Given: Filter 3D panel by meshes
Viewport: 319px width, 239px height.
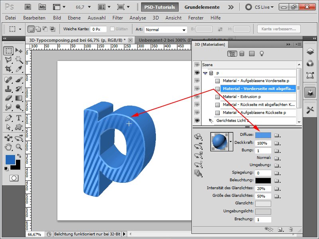Looking at the screenshot, I should 242,54.
